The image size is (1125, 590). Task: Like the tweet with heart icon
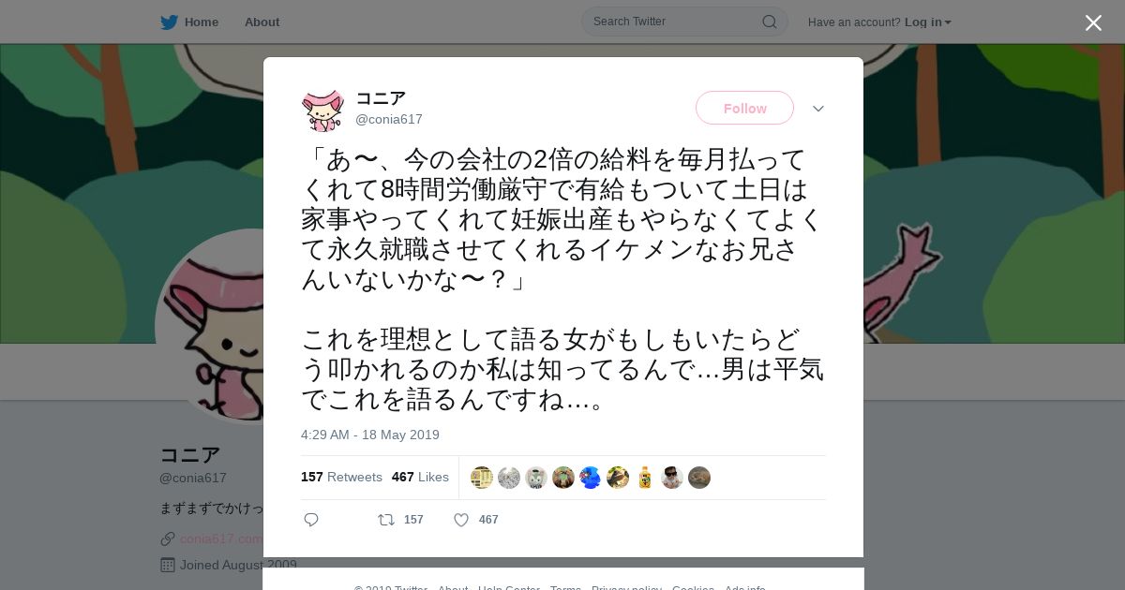[461, 520]
